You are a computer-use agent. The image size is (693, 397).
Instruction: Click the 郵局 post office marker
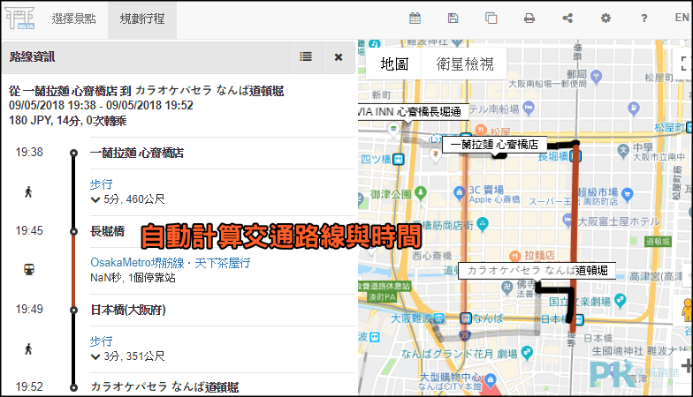pyautogui.click(x=596, y=76)
